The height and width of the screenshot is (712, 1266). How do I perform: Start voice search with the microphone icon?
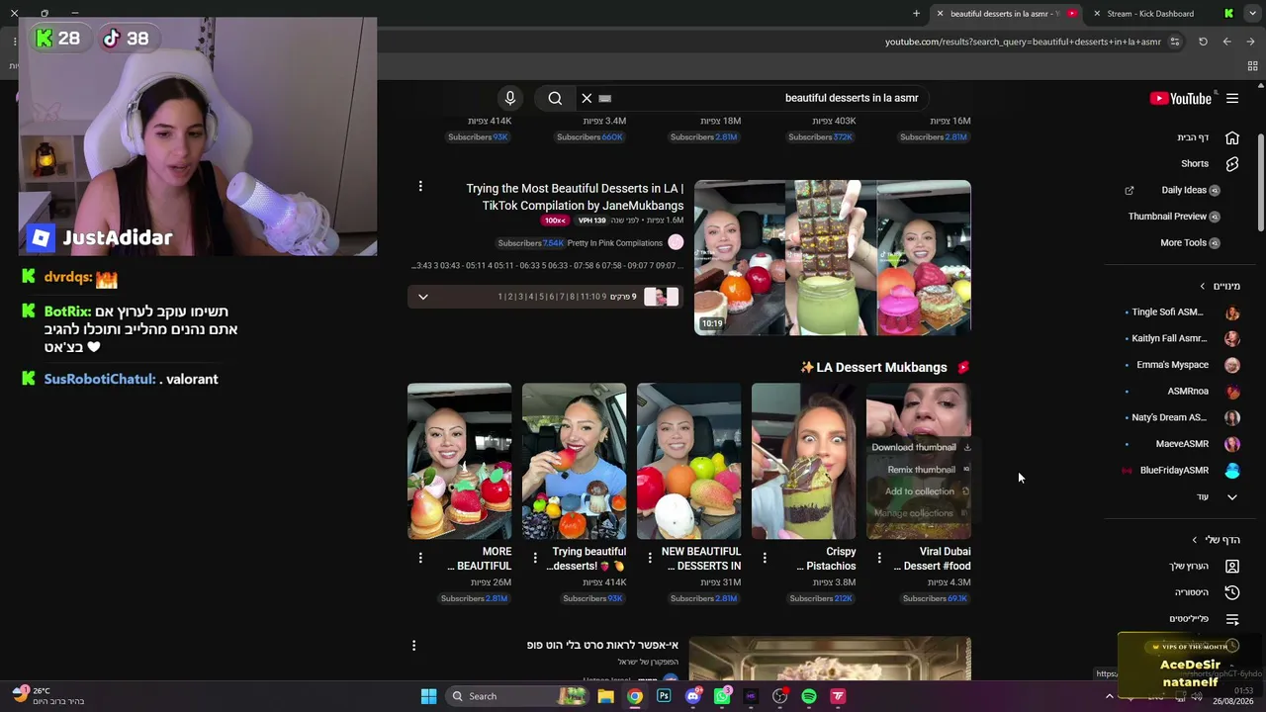(x=510, y=98)
